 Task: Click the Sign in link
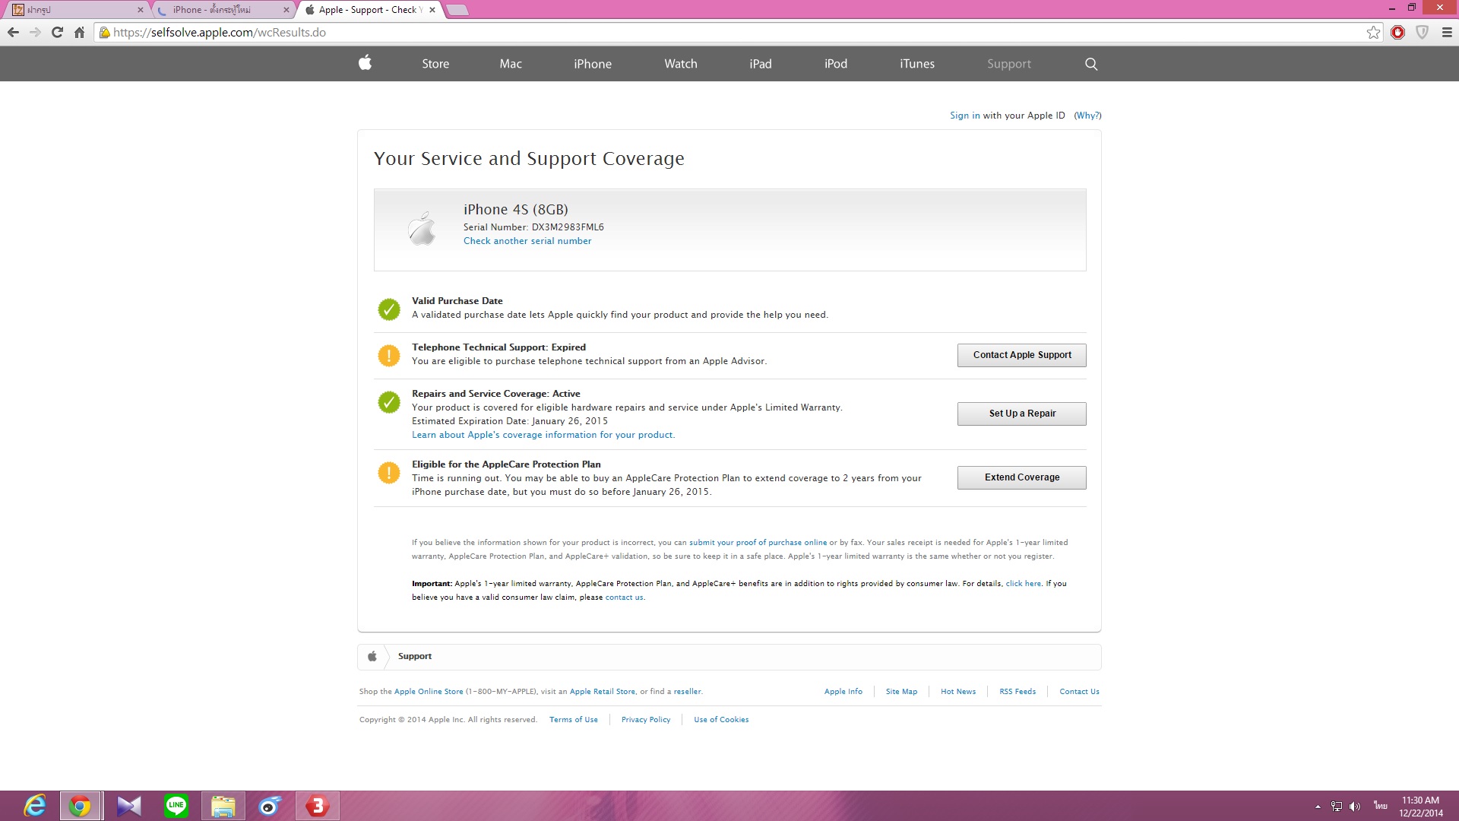pos(964,116)
